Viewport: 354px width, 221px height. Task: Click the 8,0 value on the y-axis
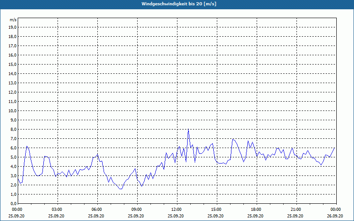[x=13, y=129]
